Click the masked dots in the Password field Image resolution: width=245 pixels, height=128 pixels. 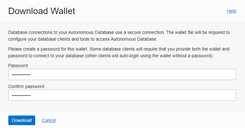21,75
